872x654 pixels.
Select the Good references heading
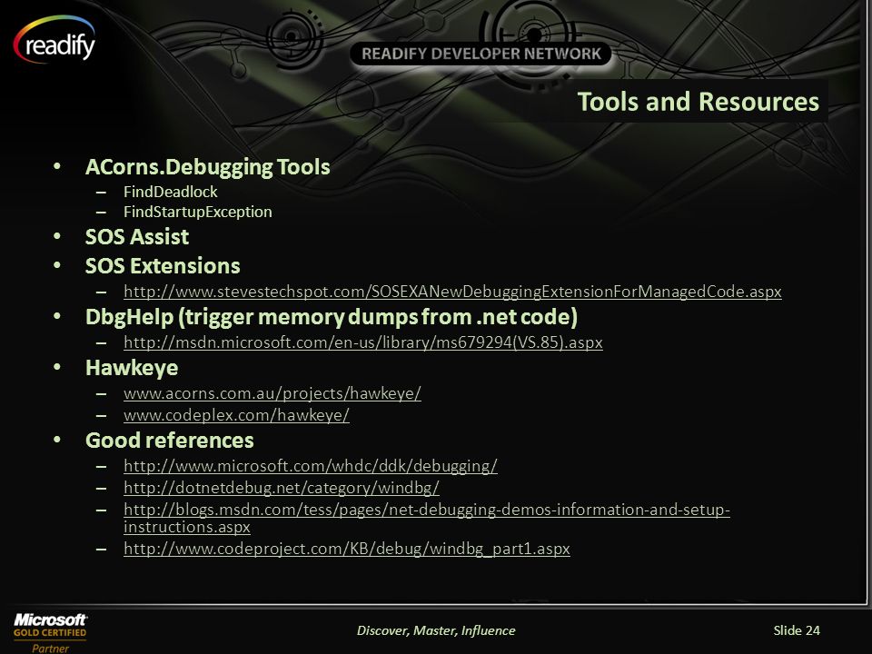tap(170, 441)
